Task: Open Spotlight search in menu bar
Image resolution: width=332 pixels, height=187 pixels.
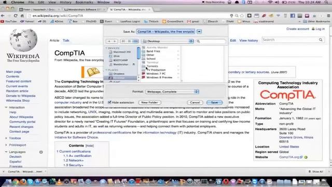Action: click(x=326, y=2)
